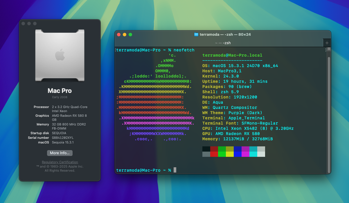
Task: Minimize the Terminal window with yellow button
Action: pos(125,34)
